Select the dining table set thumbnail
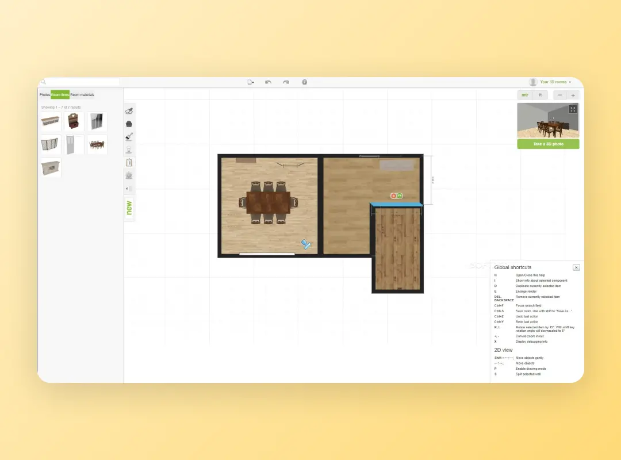This screenshot has width=621, height=460. [x=97, y=144]
